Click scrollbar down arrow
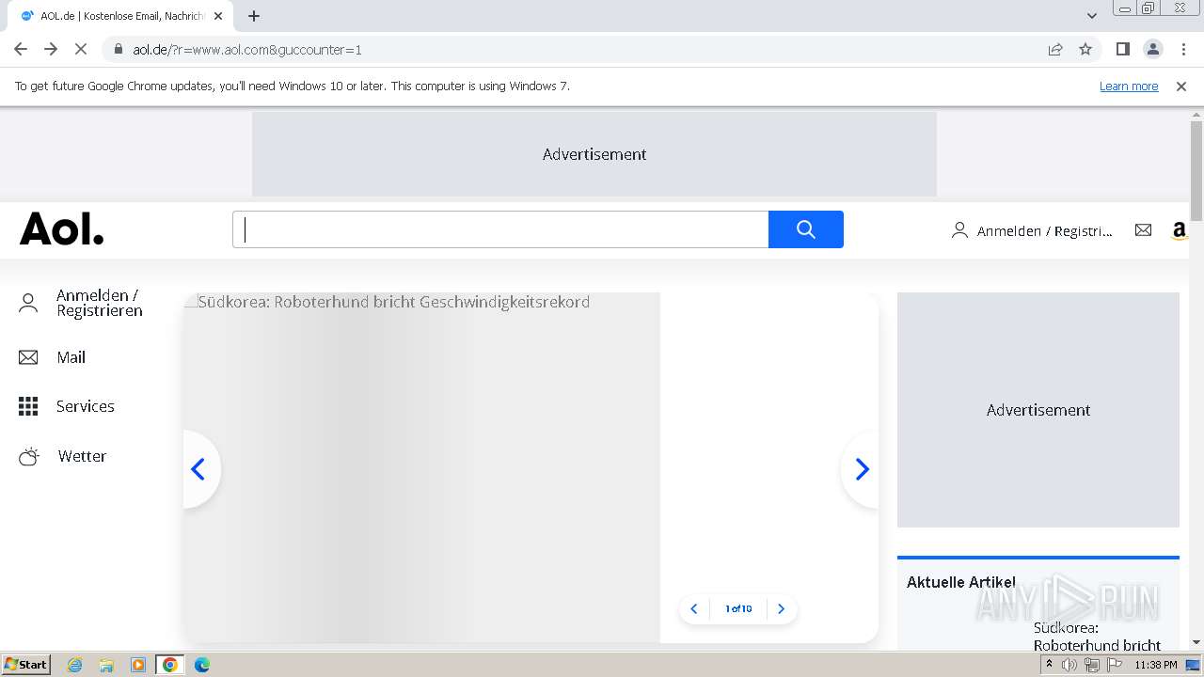This screenshot has width=1204, height=677. [1196, 643]
